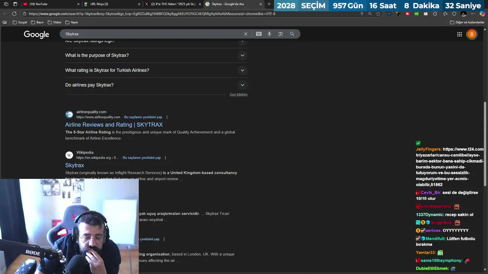Close the URL Ninja tab
Image resolution: width=488 pixels, height=274 pixels.
139,4
